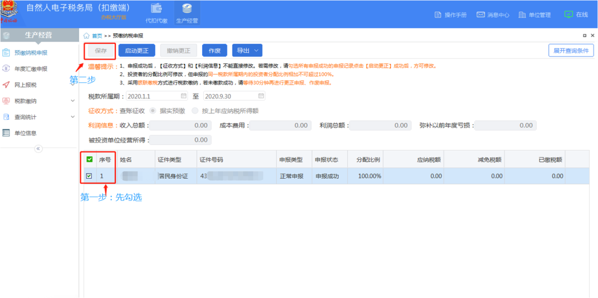
Task: Click the 首页 breadcrumb link
Action: pos(97,36)
